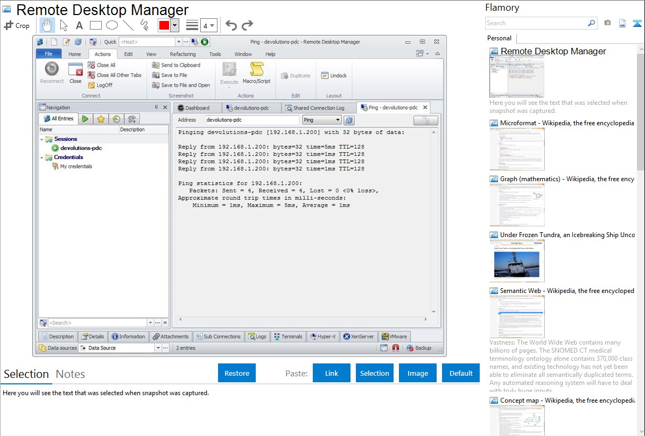Switch to the Selection tab
Screen dimensions: 645x436
tap(26, 374)
